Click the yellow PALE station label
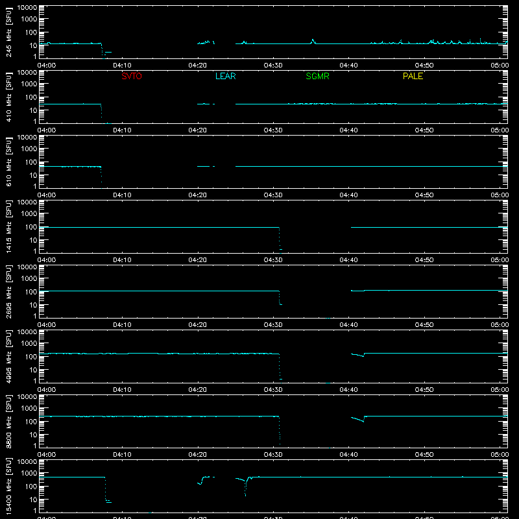 (413, 76)
